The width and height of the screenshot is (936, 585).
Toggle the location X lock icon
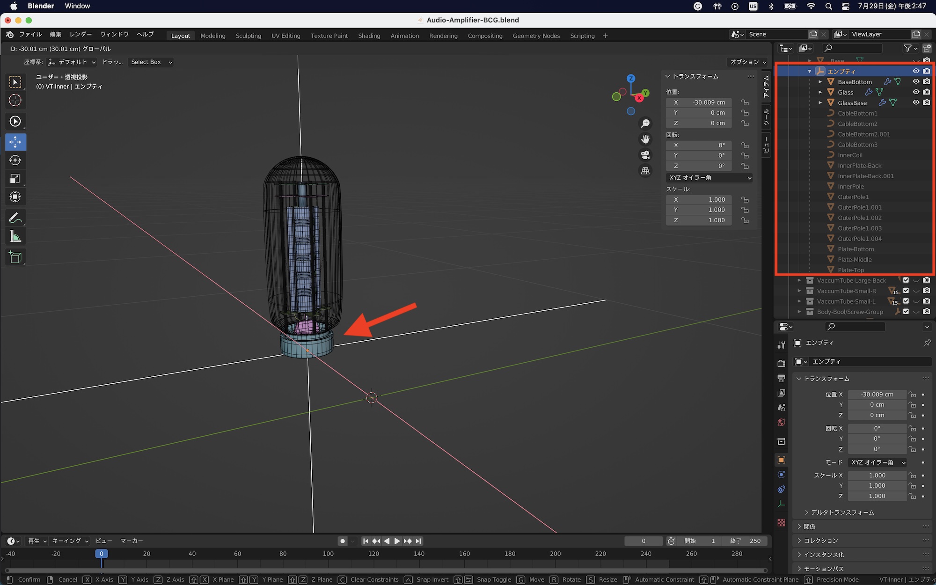pos(745,102)
